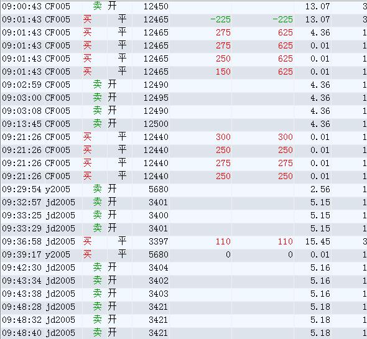Click the 15.45 fee in jd2005 close row
The width and height of the screenshot is (367, 339).
click(x=318, y=241)
